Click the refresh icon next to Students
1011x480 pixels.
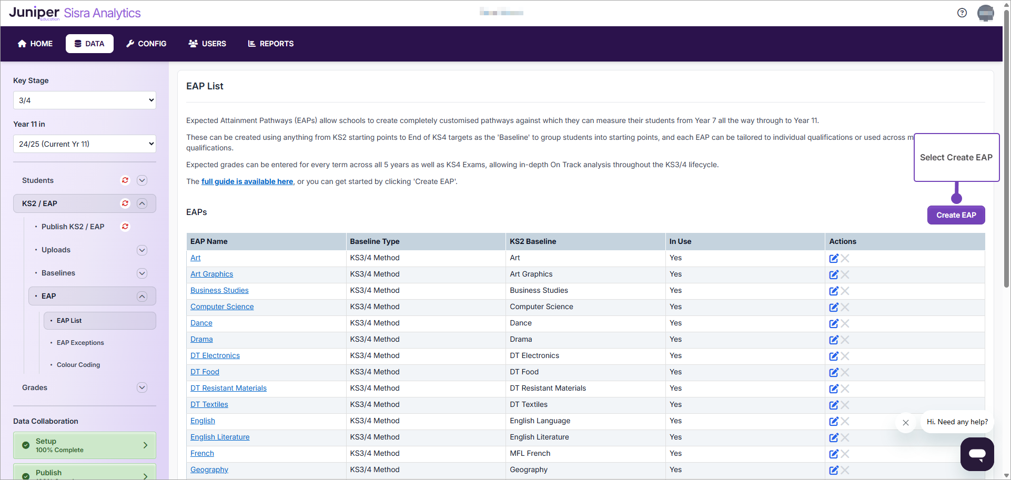(x=125, y=180)
